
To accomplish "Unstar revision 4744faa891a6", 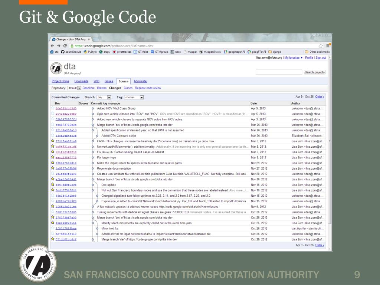I will pyautogui.click(x=53, y=141).
